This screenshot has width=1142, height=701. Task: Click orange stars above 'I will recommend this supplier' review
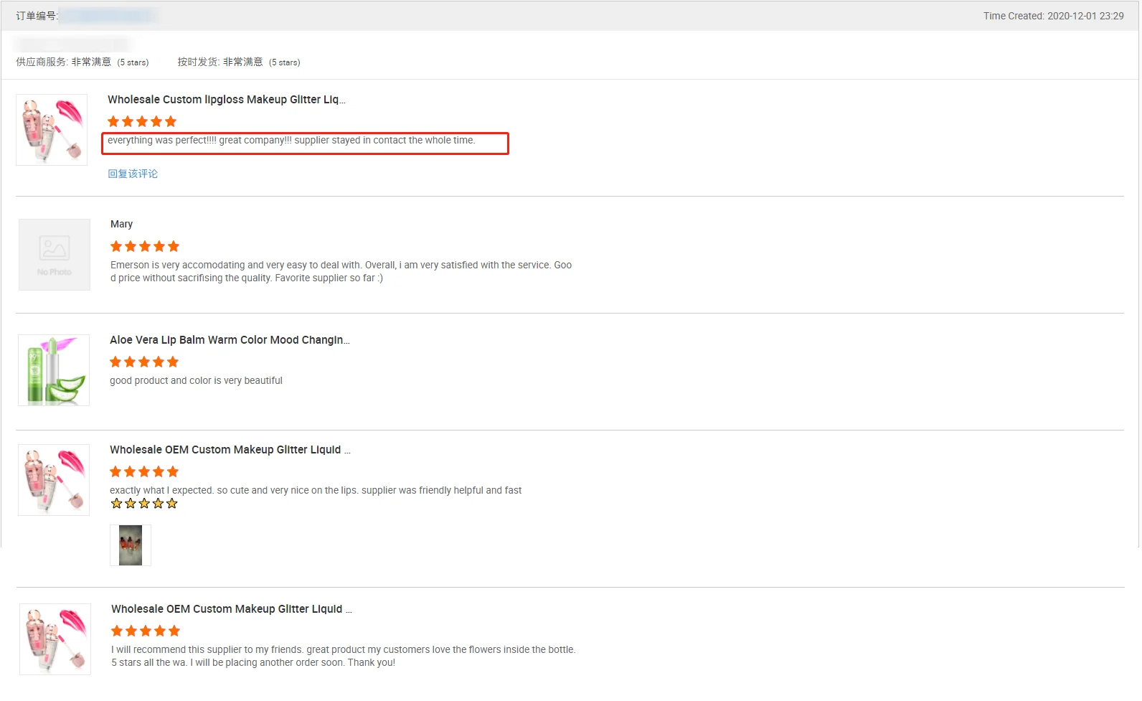[146, 631]
